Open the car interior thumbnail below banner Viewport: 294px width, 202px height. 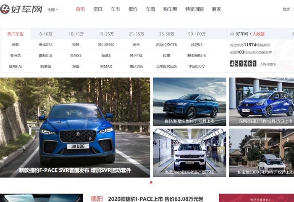pyautogui.click(x=42, y=198)
